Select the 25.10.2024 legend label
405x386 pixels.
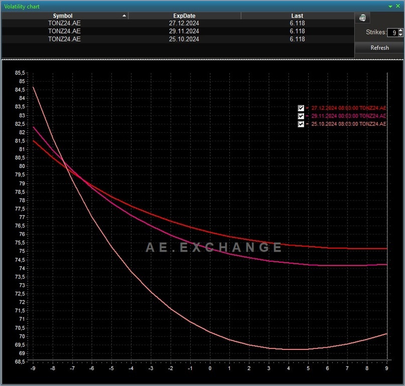tap(349, 124)
